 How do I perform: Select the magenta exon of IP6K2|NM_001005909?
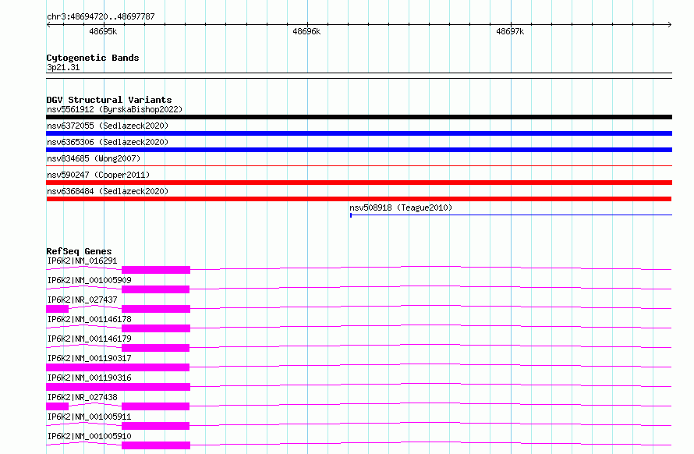(x=155, y=289)
